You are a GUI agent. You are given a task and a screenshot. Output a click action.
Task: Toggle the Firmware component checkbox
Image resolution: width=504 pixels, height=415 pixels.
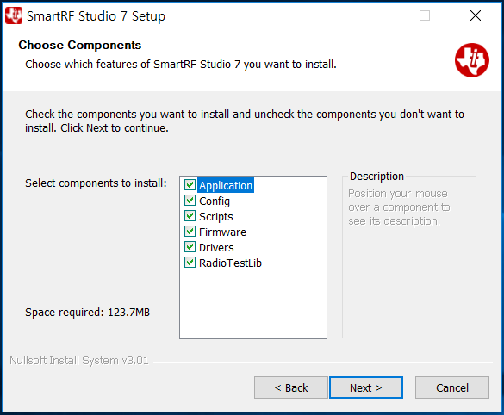(x=190, y=232)
